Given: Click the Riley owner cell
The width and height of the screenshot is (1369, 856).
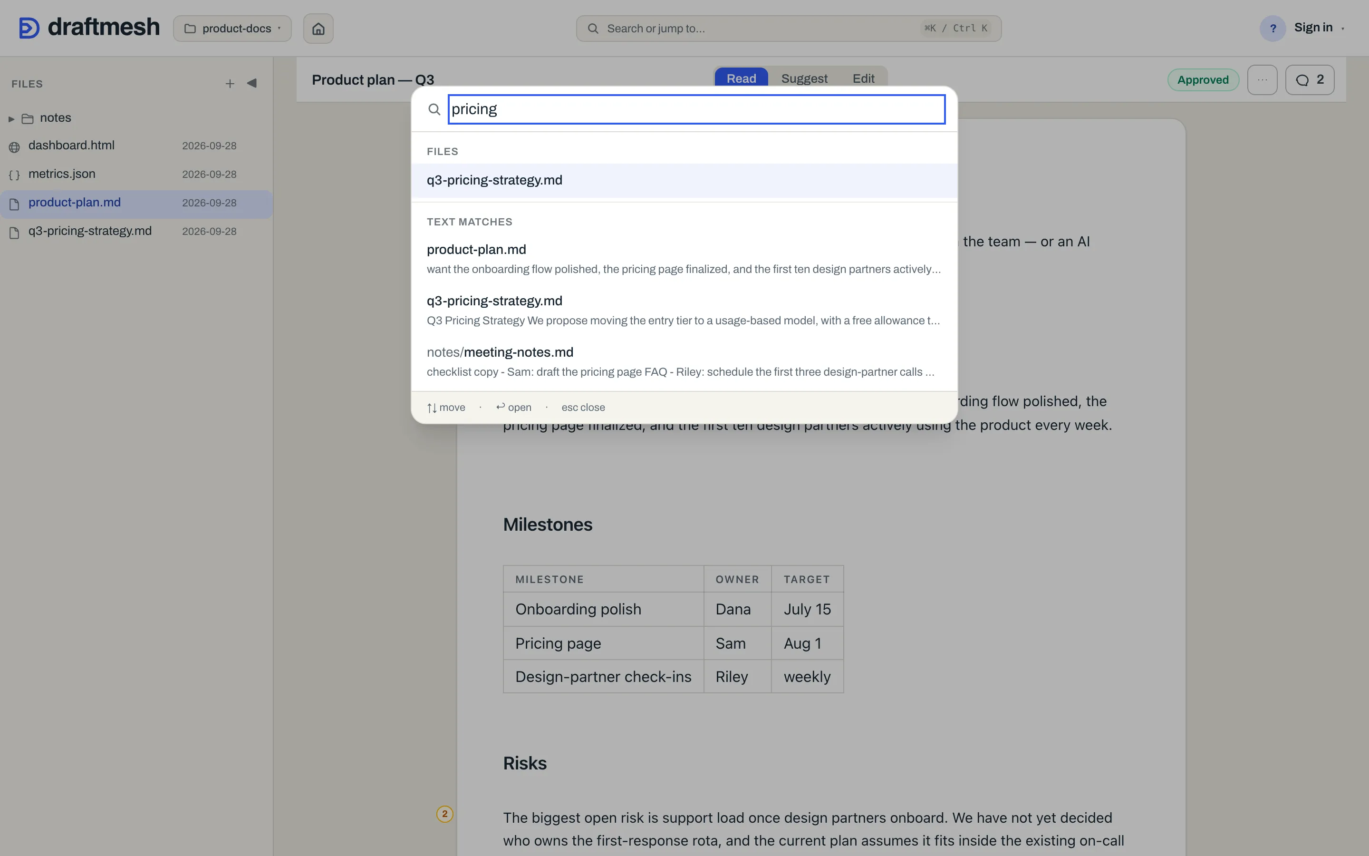Looking at the screenshot, I should [x=737, y=677].
